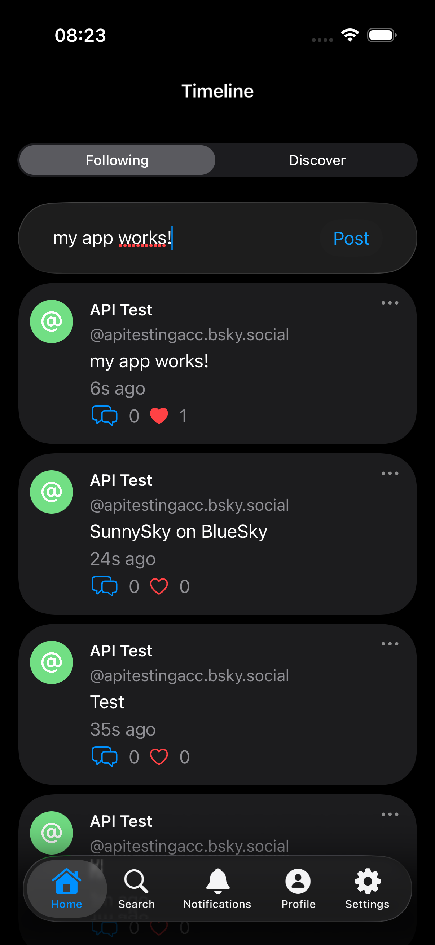Open reply thread on "my app works!" post
This screenshot has height=945, width=435.
tap(104, 416)
